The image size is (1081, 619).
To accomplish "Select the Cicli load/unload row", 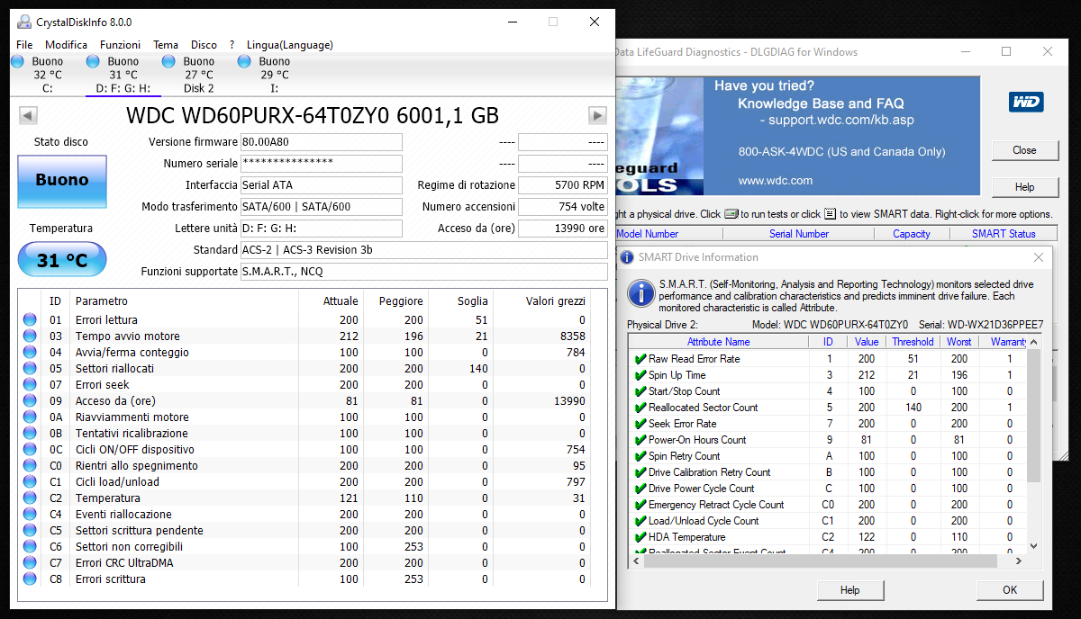I will coord(304,481).
